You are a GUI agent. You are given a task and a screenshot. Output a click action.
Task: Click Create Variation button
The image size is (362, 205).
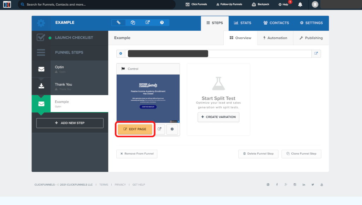pos(218,117)
